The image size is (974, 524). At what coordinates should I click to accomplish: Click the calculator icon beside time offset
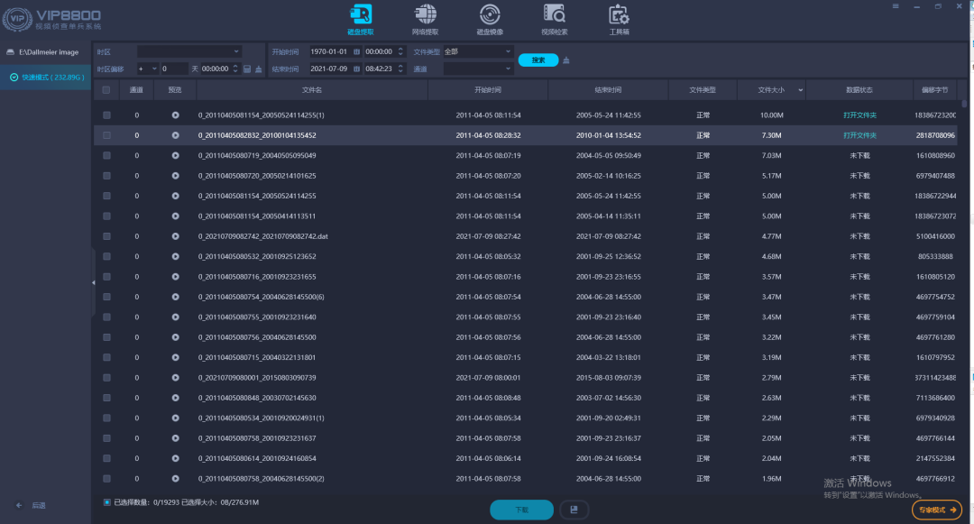(x=247, y=69)
